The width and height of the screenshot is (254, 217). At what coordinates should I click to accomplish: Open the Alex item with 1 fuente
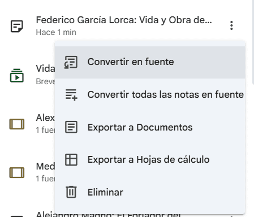(x=45, y=123)
